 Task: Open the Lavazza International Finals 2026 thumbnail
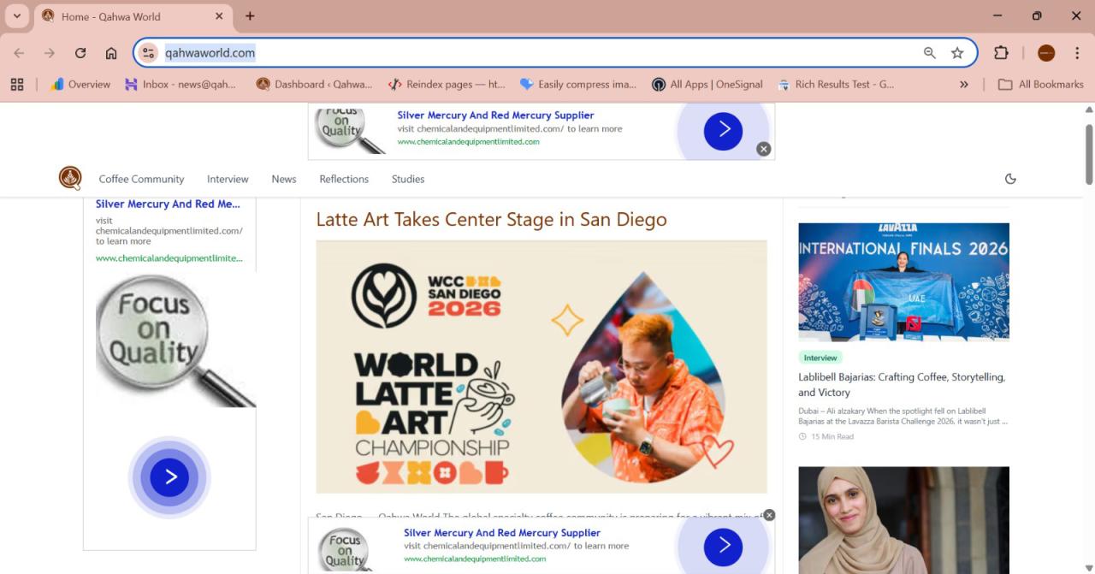[x=903, y=282]
